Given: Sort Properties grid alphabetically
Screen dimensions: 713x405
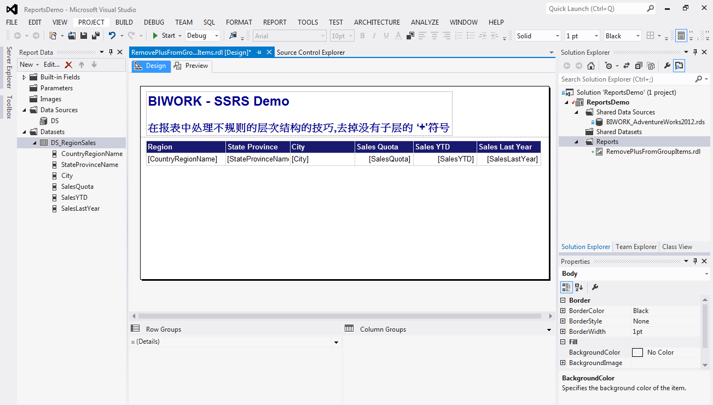Looking at the screenshot, I should point(579,287).
